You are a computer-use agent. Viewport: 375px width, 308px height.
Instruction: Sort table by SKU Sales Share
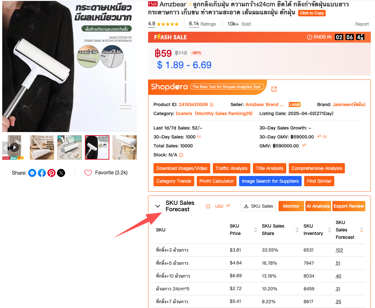pos(297,230)
